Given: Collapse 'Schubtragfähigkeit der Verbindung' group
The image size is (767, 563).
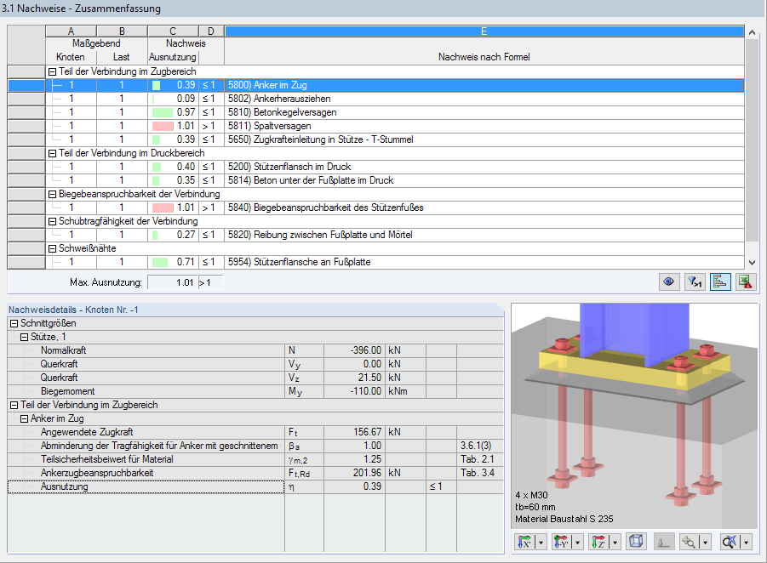Looking at the screenshot, I should (x=53, y=221).
